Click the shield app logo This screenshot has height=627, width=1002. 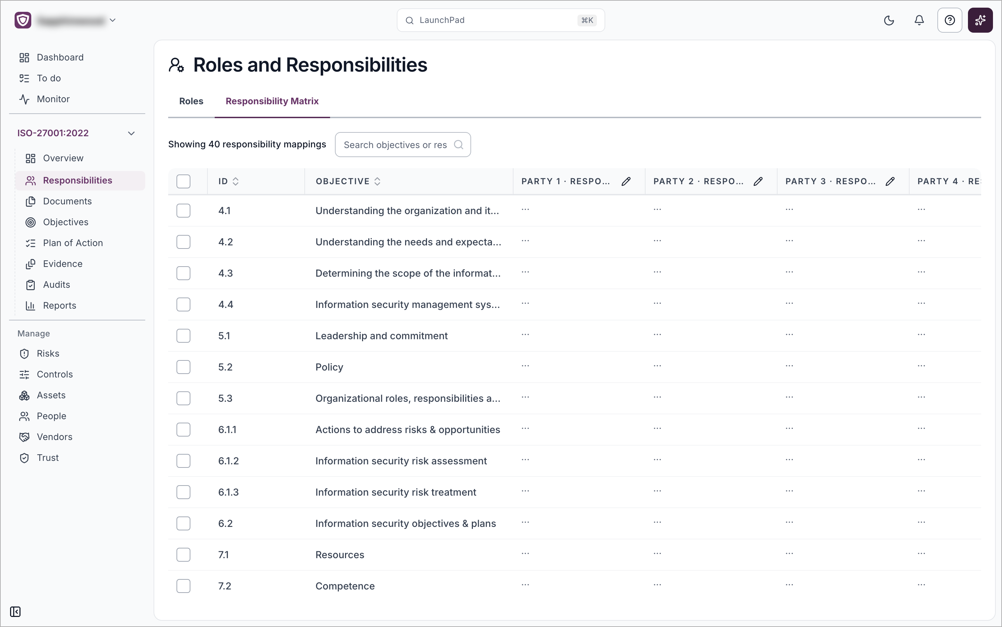23,20
